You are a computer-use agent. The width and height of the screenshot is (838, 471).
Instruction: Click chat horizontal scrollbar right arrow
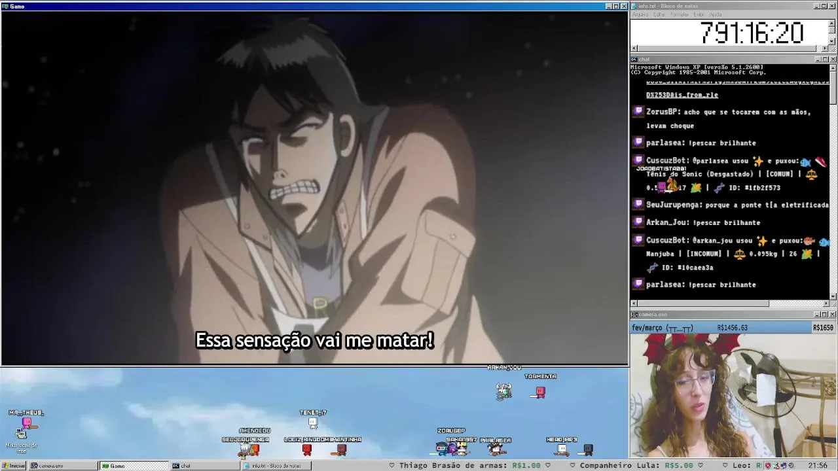[x=826, y=304]
